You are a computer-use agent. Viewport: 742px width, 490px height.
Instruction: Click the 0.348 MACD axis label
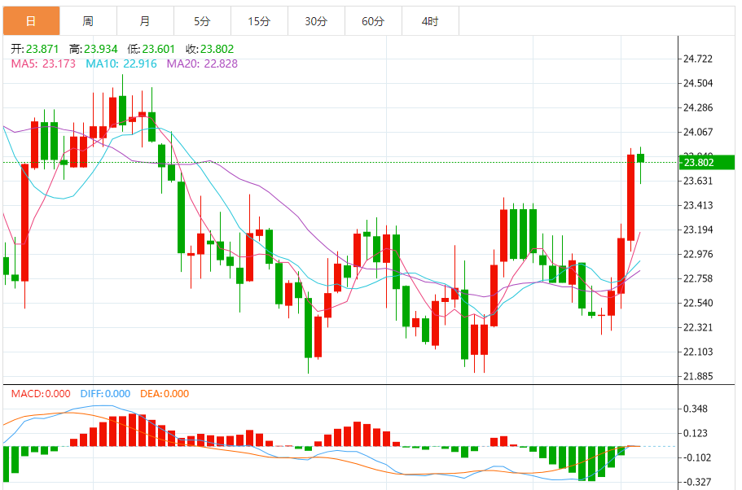click(x=696, y=409)
